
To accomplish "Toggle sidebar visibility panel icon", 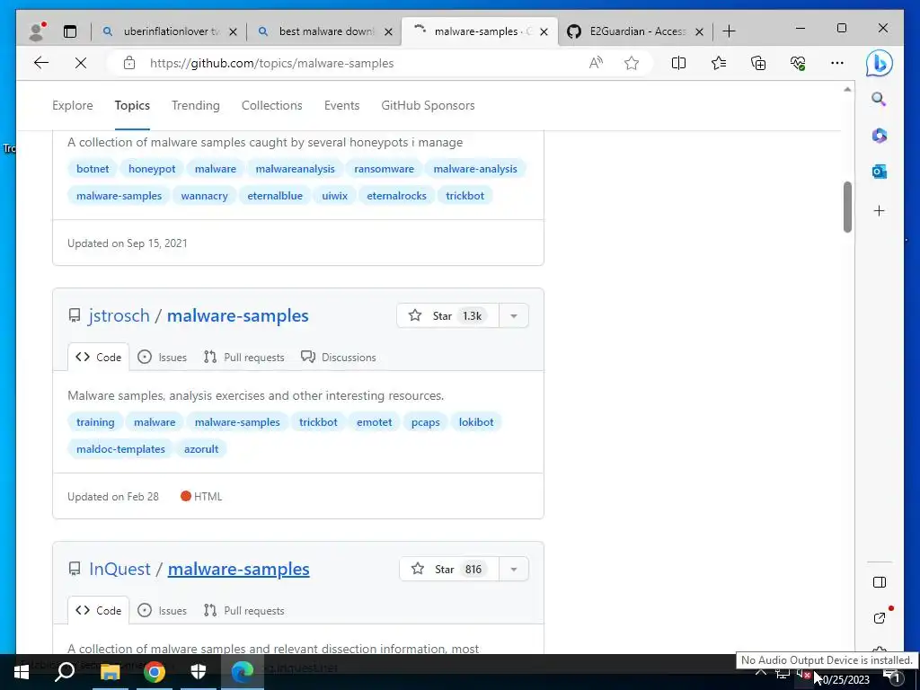I will point(879,582).
